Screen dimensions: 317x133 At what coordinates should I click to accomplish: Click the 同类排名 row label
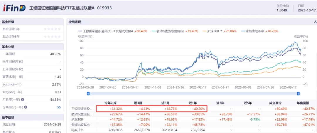(78, 130)
